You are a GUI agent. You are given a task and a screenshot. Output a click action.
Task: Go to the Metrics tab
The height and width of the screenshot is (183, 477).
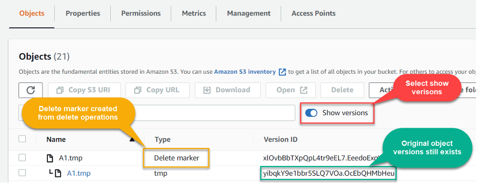click(194, 13)
